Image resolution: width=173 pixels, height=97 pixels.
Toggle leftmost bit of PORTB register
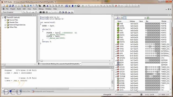[146, 28]
